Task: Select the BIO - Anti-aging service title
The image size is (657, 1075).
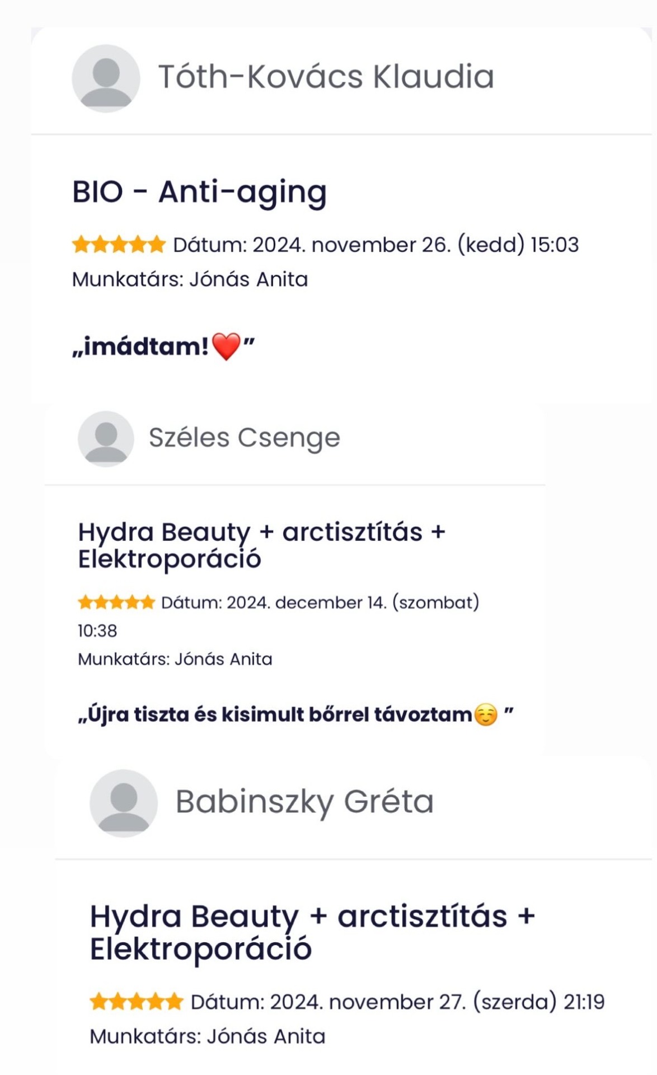Action: coord(199,192)
